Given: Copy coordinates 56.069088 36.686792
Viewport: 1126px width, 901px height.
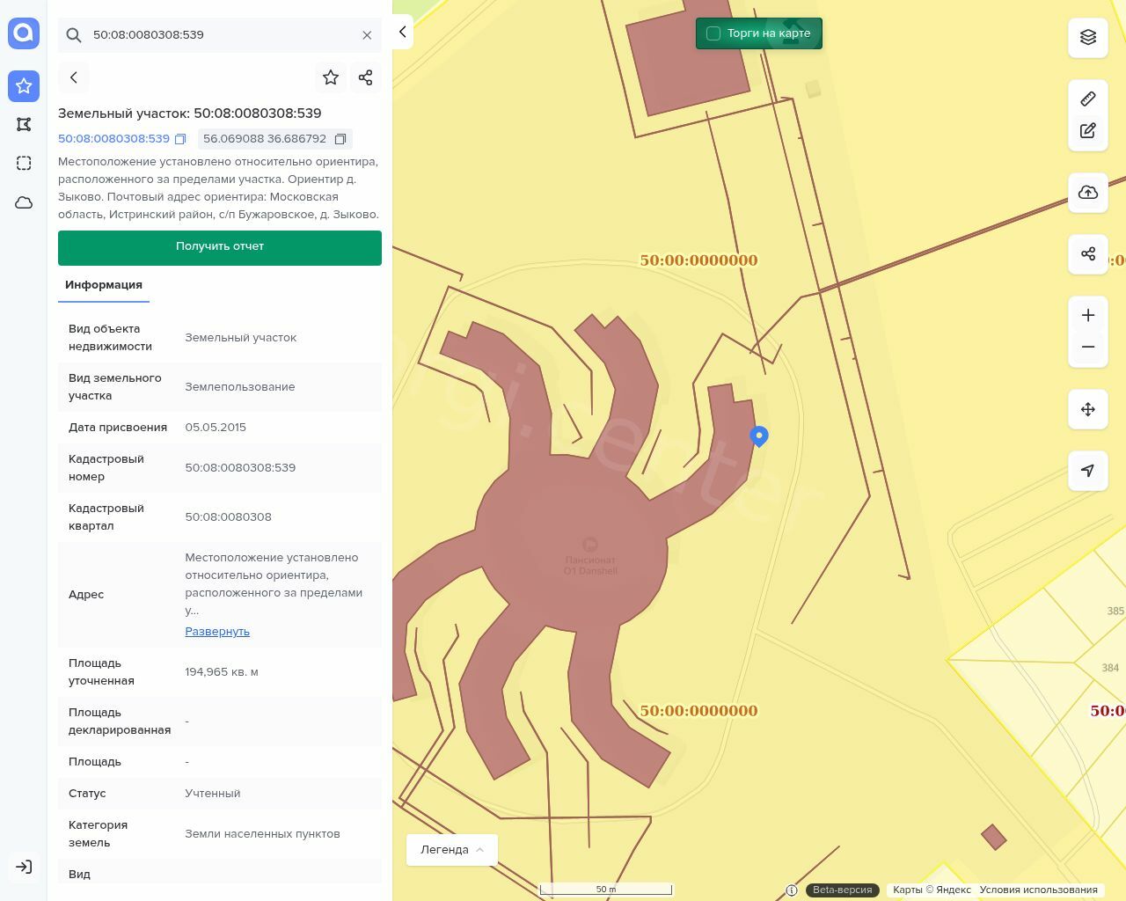Looking at the screenshot, I should coord(340,139).
